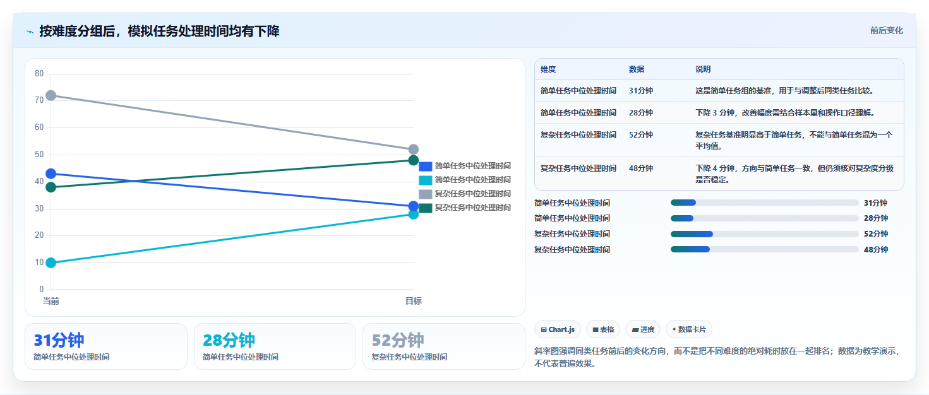Select the blue data point at 43 on 当前
929x395 pixels.
(51, 174)
